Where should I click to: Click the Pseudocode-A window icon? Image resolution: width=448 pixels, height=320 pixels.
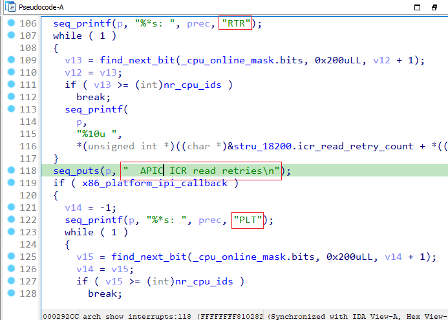coord(10,7)
